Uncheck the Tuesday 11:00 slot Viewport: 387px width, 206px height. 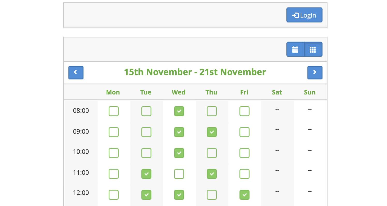click(x=146, y=174)
